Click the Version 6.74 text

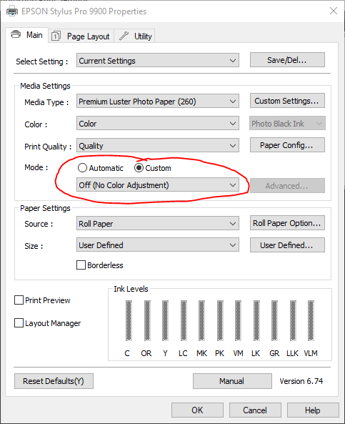[x=301, y=381]
